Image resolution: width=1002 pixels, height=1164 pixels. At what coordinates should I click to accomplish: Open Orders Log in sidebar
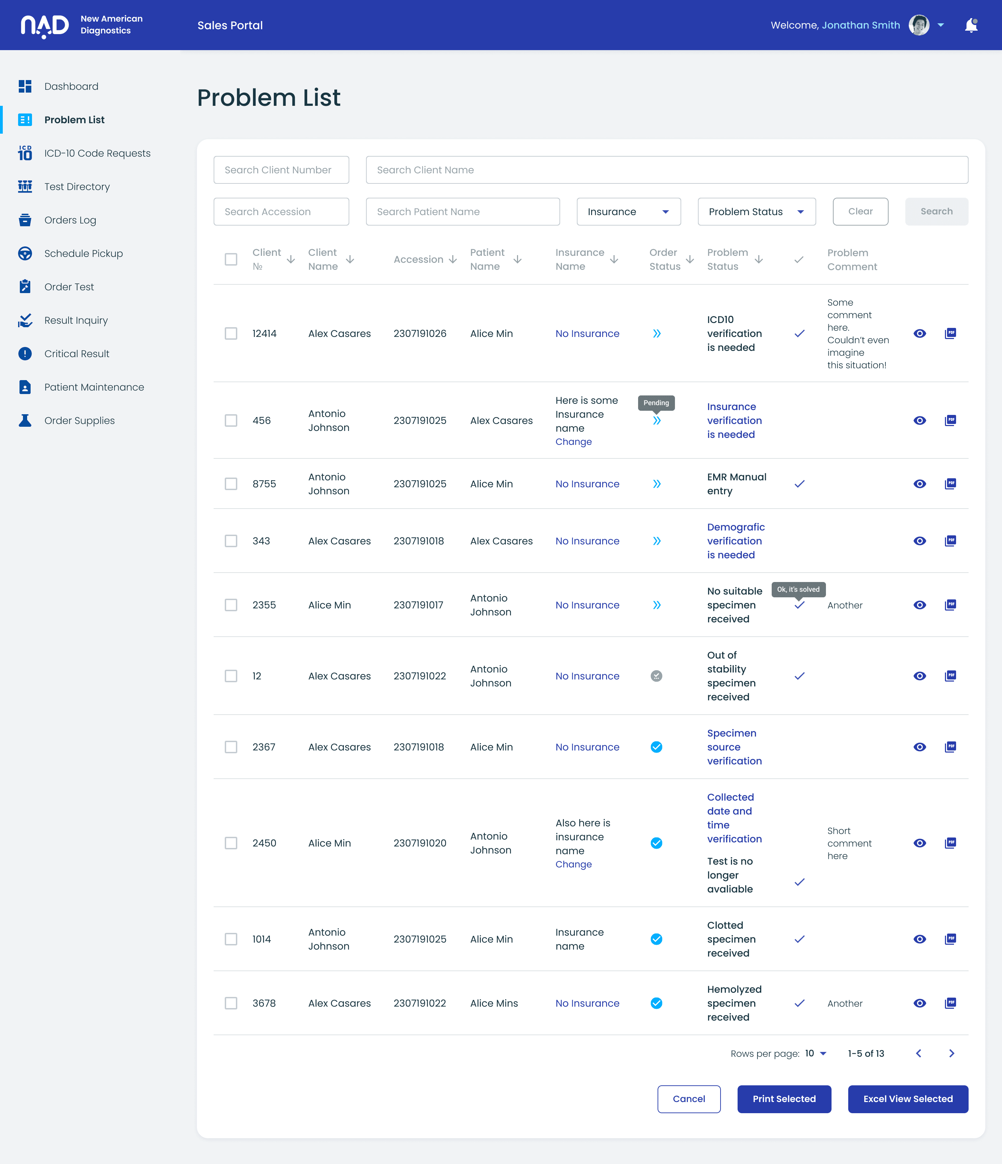pos(70,220)
